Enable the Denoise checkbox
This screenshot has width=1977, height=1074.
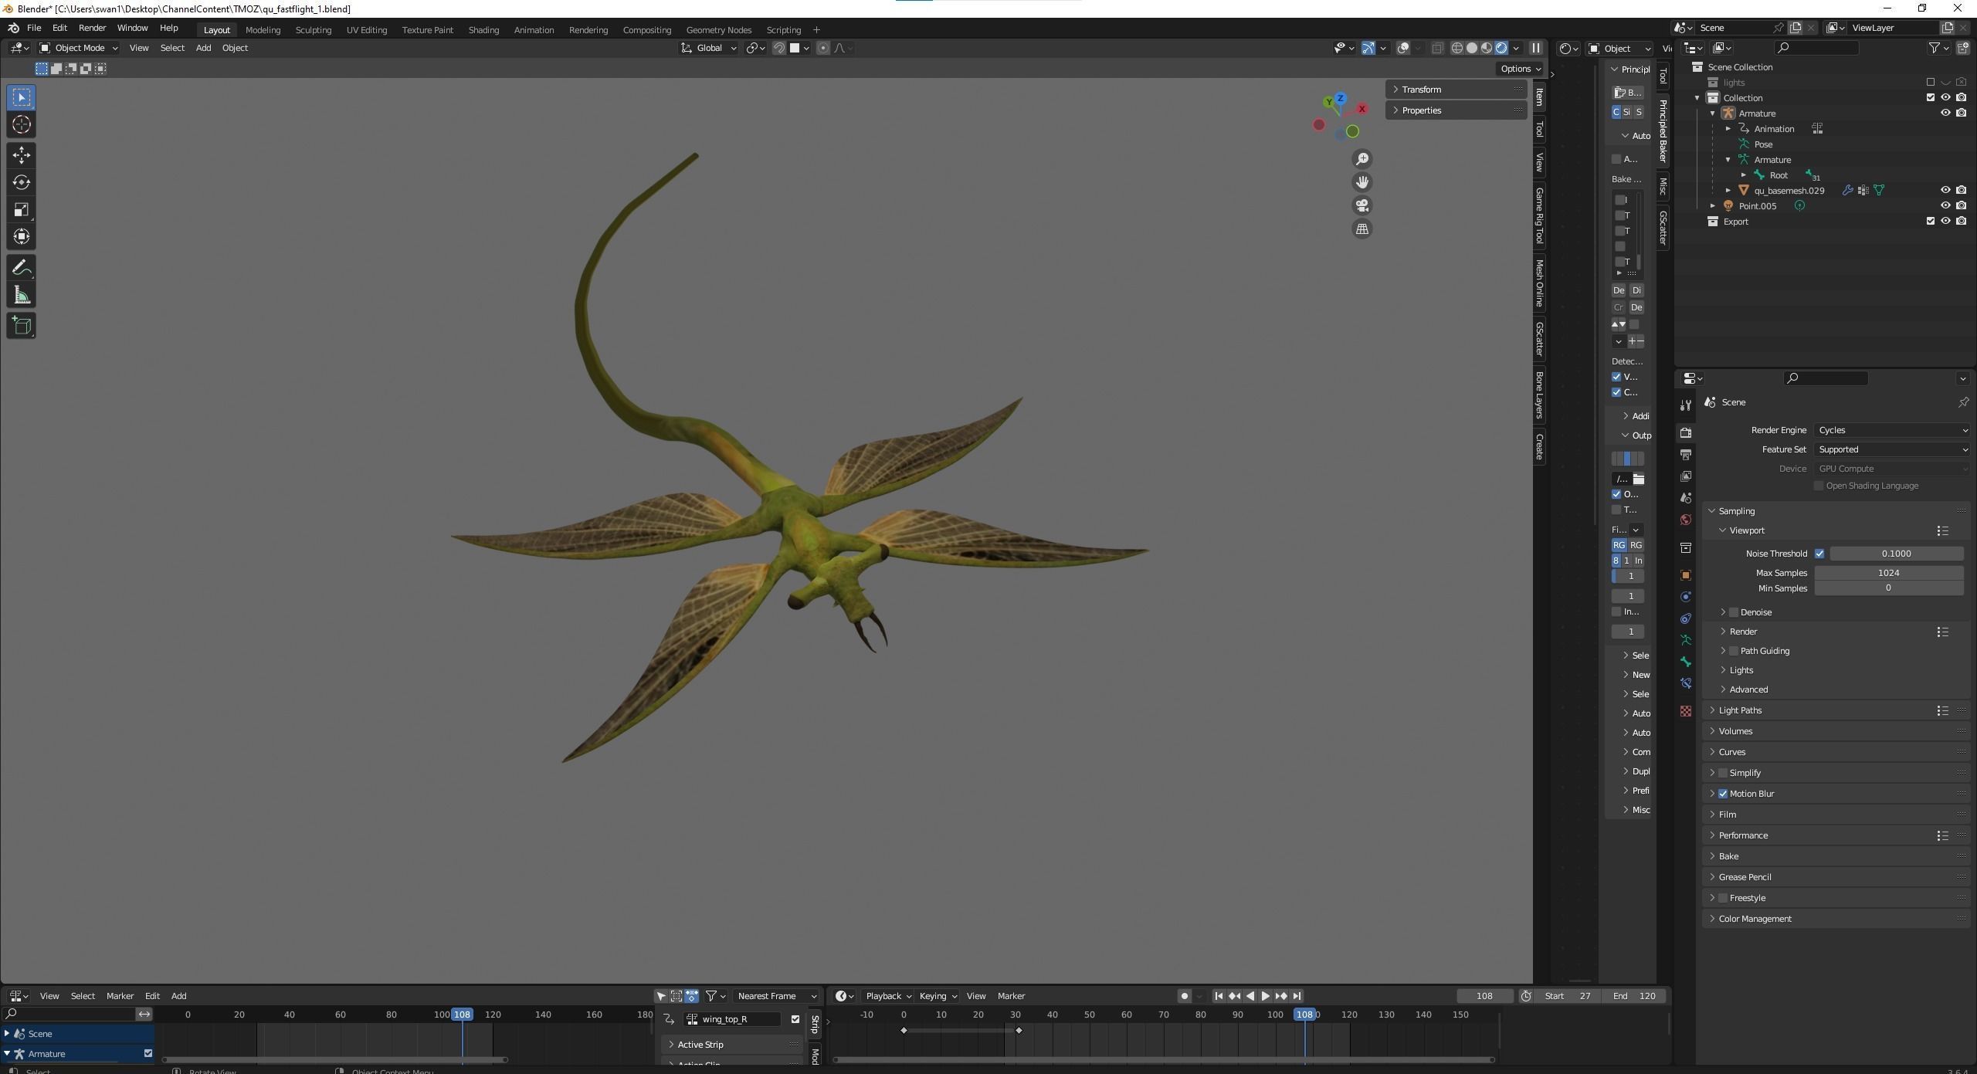point(1734,612)
